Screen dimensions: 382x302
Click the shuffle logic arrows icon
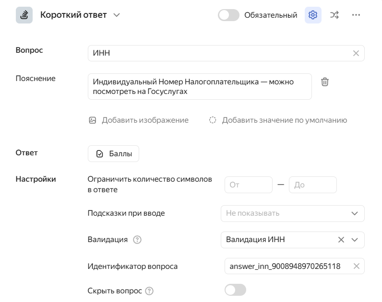click(x=334, y=15)
